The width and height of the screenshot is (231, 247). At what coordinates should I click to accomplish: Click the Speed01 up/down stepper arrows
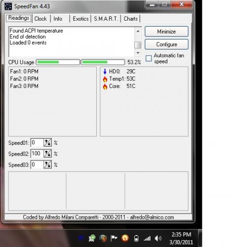click(48, 143)
